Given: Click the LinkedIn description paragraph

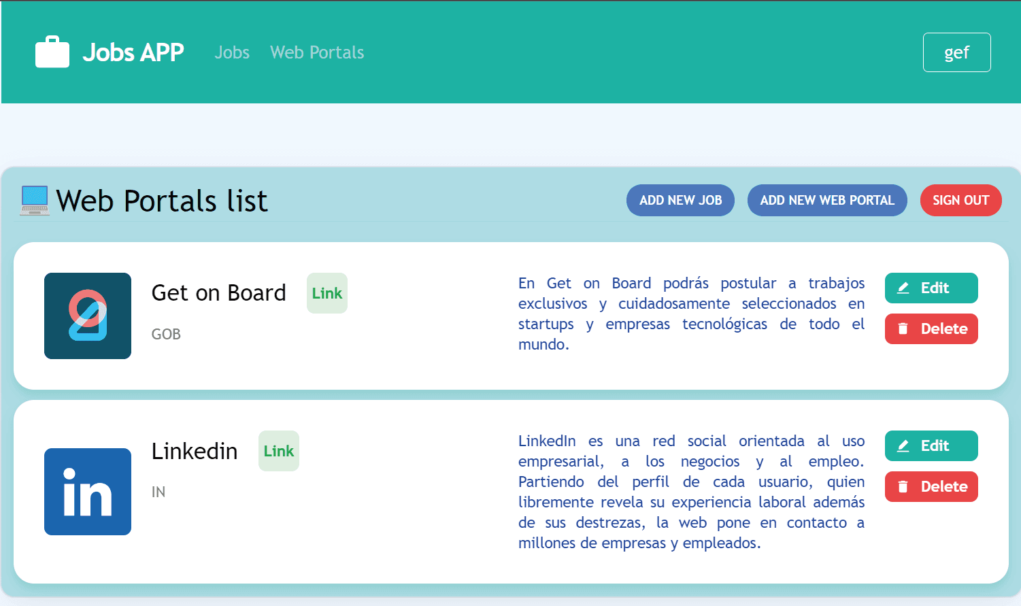Looking at the screenshot, I should tap(691, 492).
